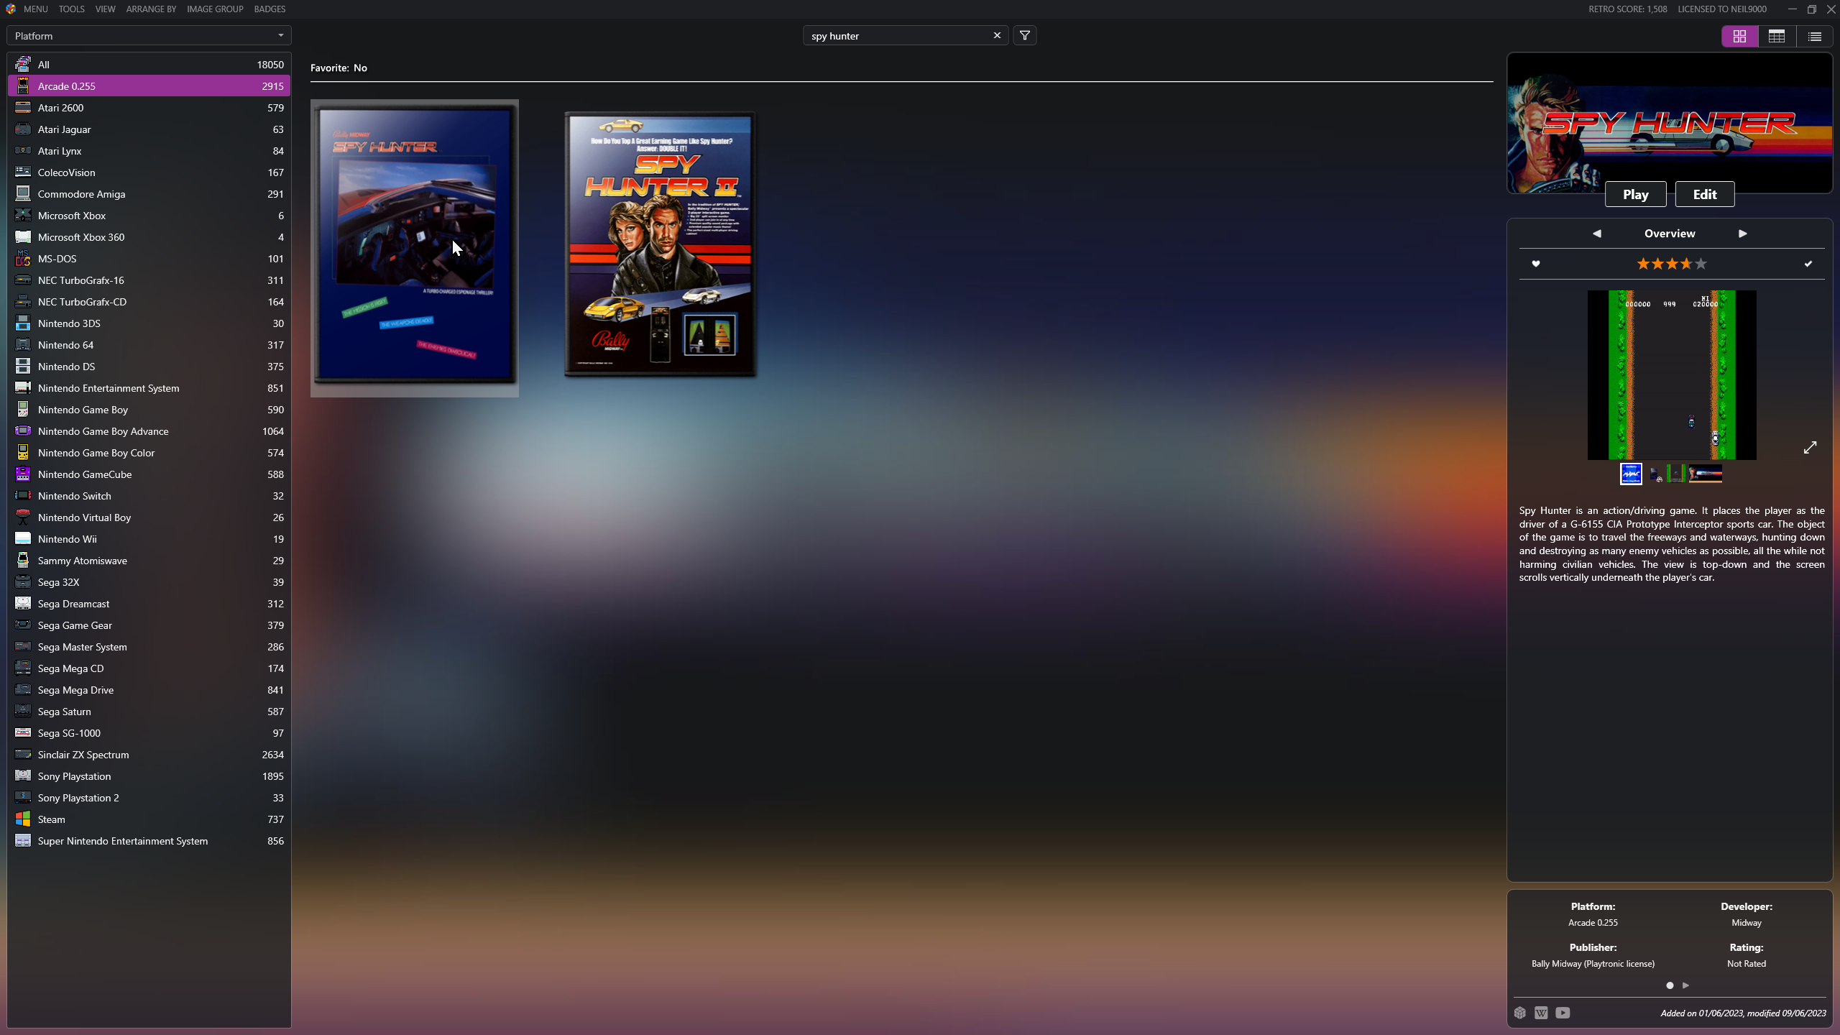
Task: Select the 3D box thumbnail image
Action: (x=1655, y=474)
